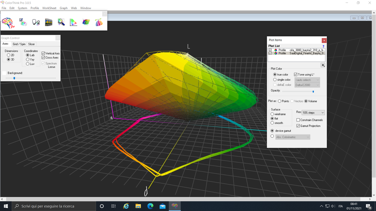The width and height of the screenshot is (376, 211).
Task: Open the Abs. Colorimetric dropdown
Action: click(x=293, y=137)
